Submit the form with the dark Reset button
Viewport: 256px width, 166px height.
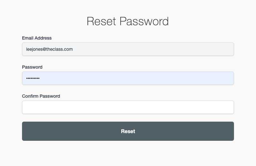tap(128, 131)
